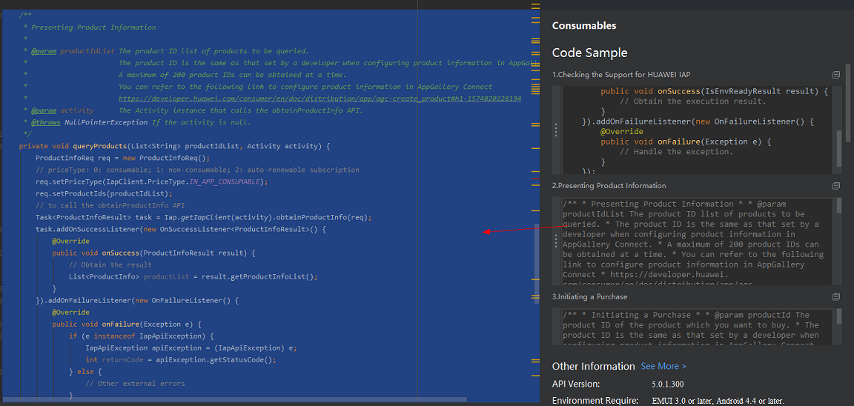This screenshot has width=854, height=406.
Task: Click the Consumables heading
Action: coord(584,26)
